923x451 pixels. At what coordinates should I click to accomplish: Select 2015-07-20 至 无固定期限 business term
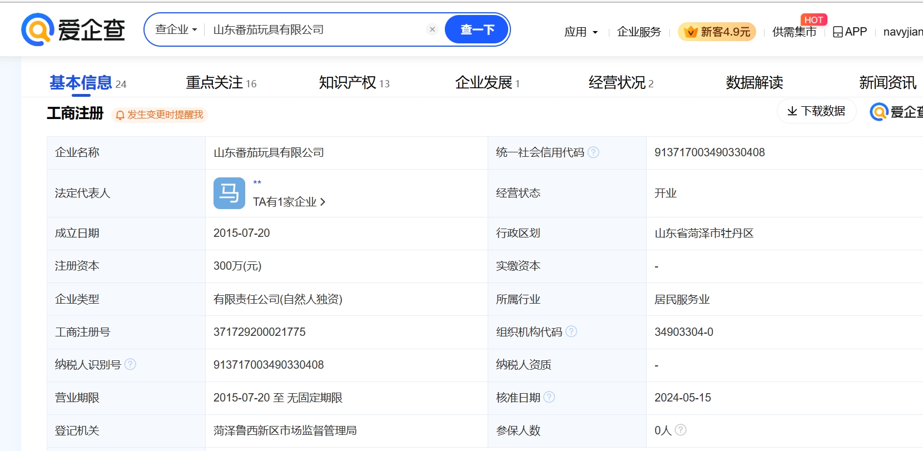pyautogui.click(x=278, y=398)
